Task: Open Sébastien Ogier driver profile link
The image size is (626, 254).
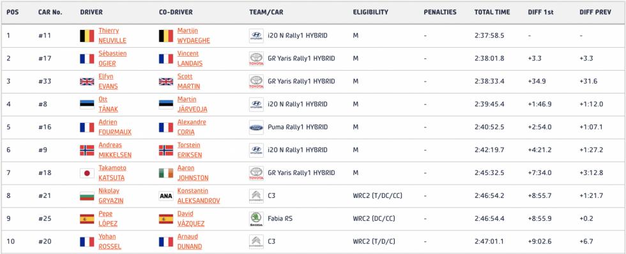Action: [112, 59]
